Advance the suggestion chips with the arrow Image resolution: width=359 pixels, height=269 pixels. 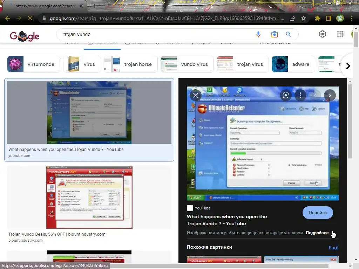pos(348,65)
